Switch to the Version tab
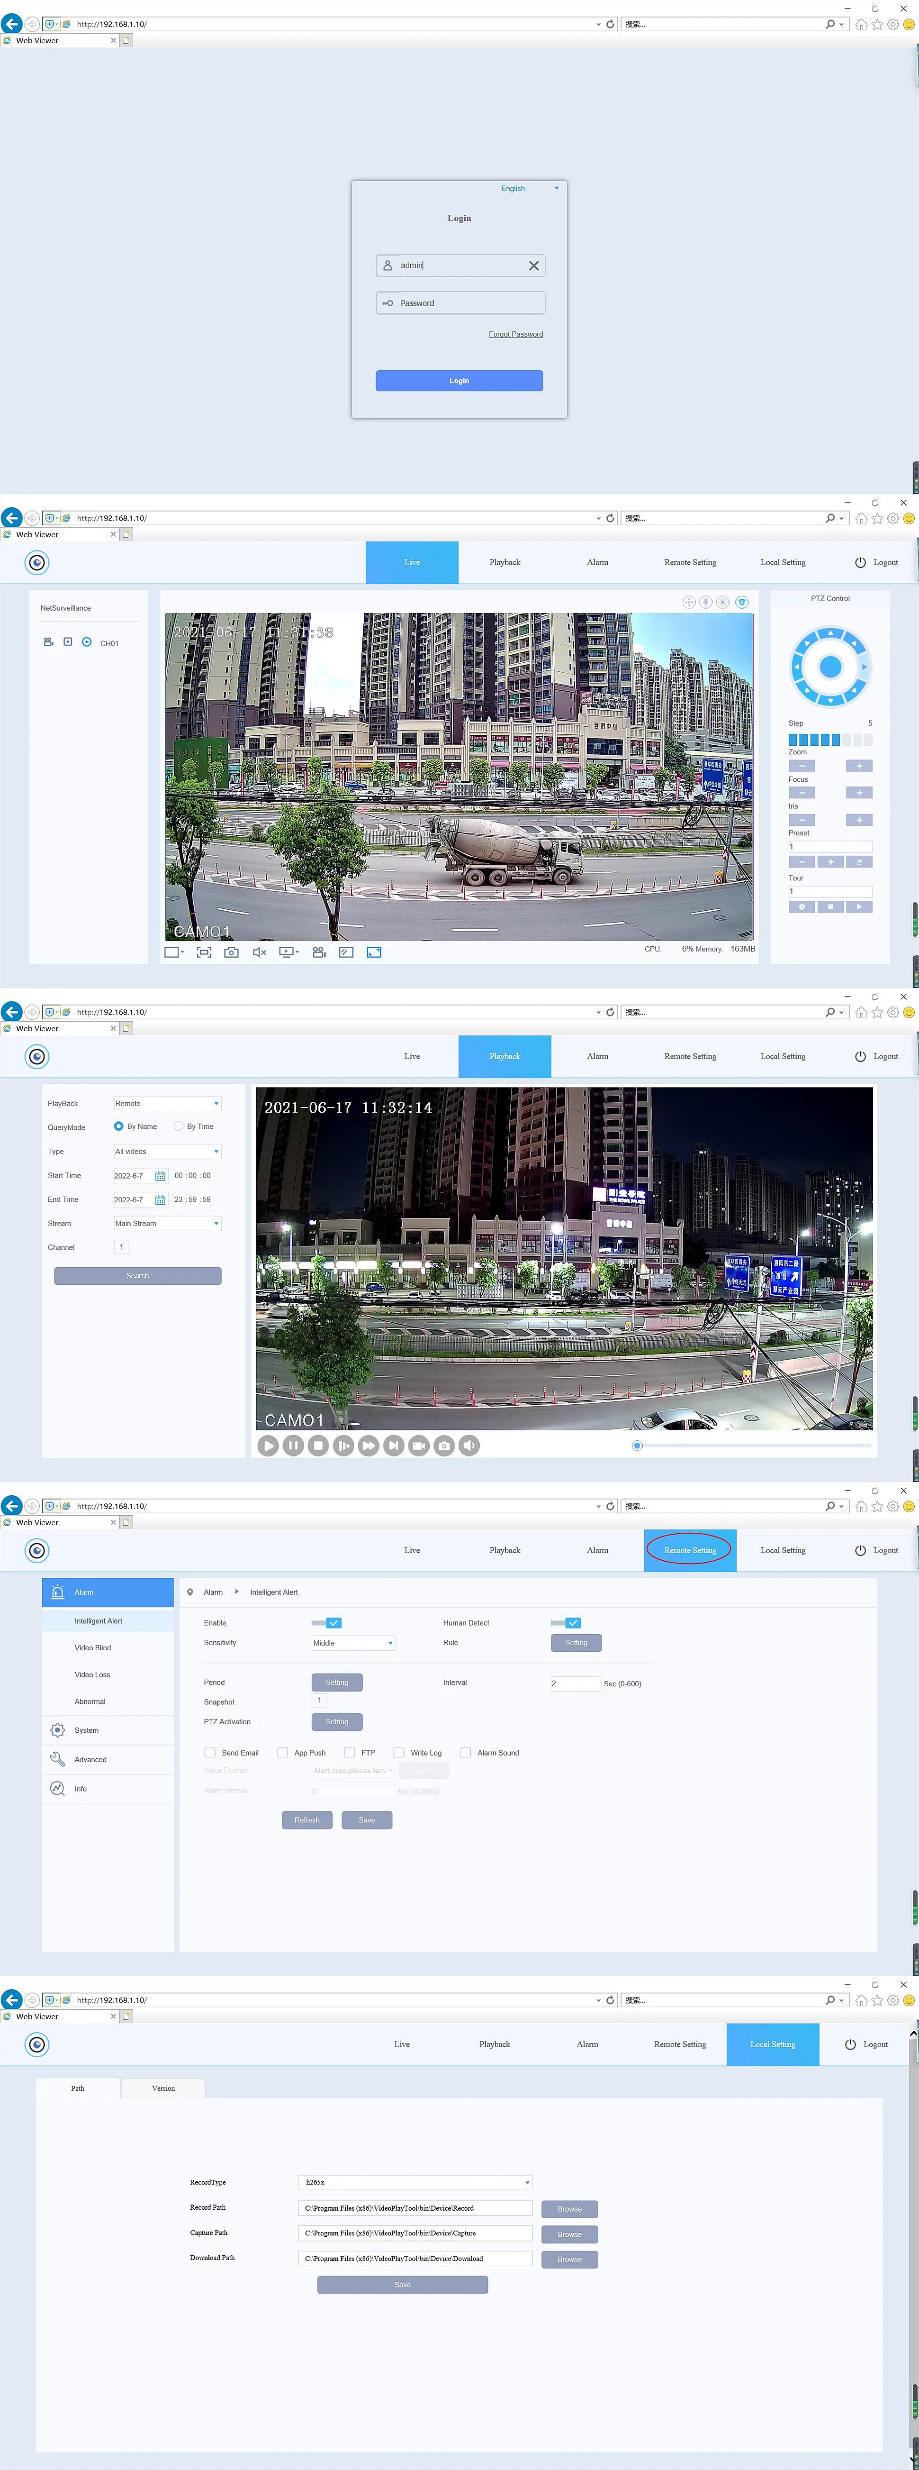919x2470 pixels. click(163, 2087)
